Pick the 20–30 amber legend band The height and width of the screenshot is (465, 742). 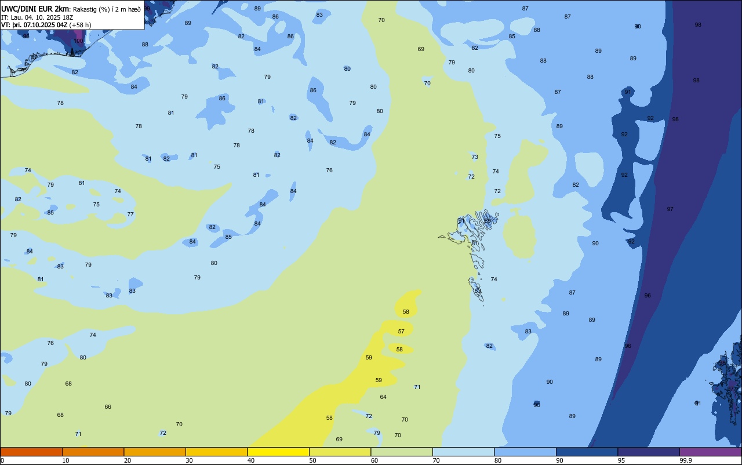155,452
